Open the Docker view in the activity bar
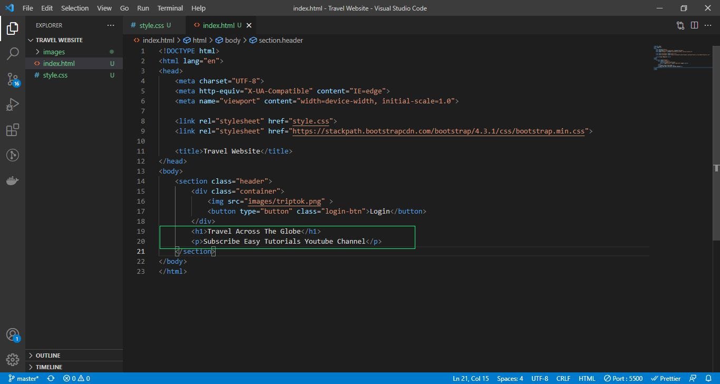Viewport: 720px width, 384px height. pyautogui.click(x=13, y=180)
